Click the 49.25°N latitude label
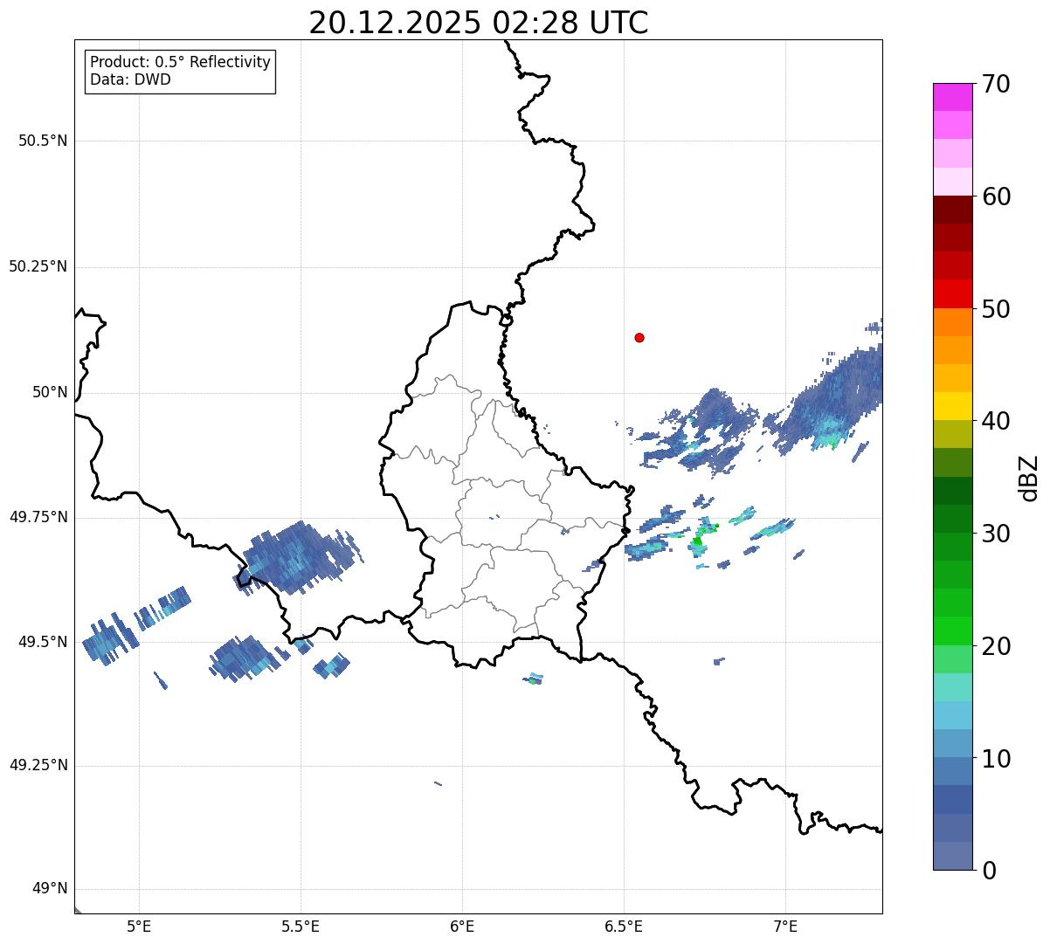The width and height of the screenshot is (1050, 944). [38, 766]
